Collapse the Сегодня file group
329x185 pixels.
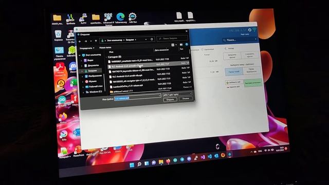pyautogui.click(x=106, y=57)
